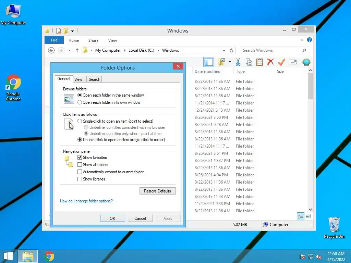The width and height of the screenshot is (351, 263).
Task: Click the blue shell toolbar icon
Action: pos(306,62)
